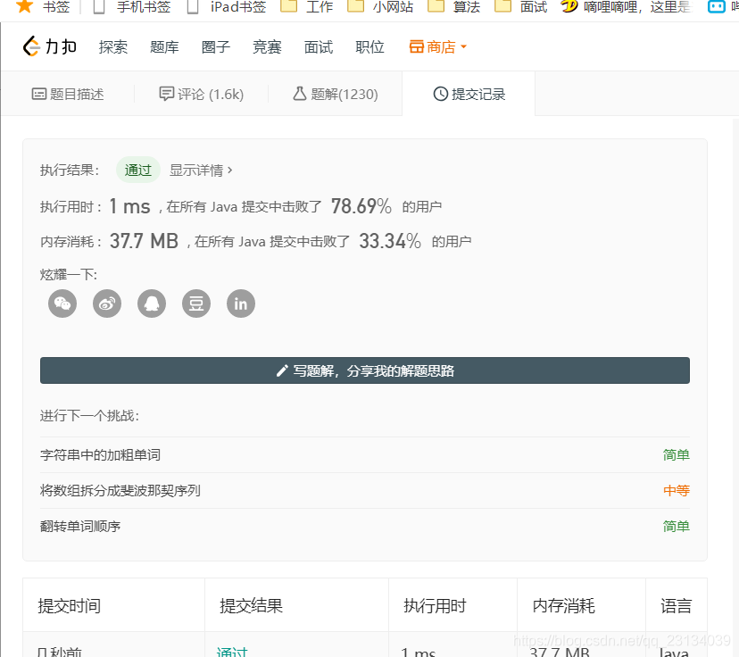Click the 力扣 LeetCode logo
The width and height of the screenshot is (739, 657).
pyautogui.click(x=49, y=46)
